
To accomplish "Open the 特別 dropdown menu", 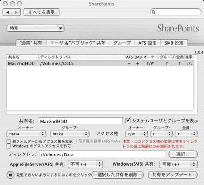I will [x=35, y=28].
